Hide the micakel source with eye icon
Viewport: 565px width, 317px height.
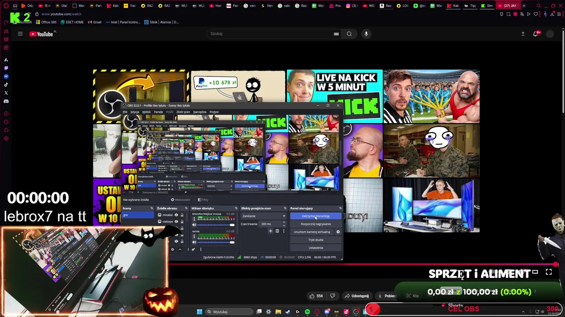(x=176, y=215)
